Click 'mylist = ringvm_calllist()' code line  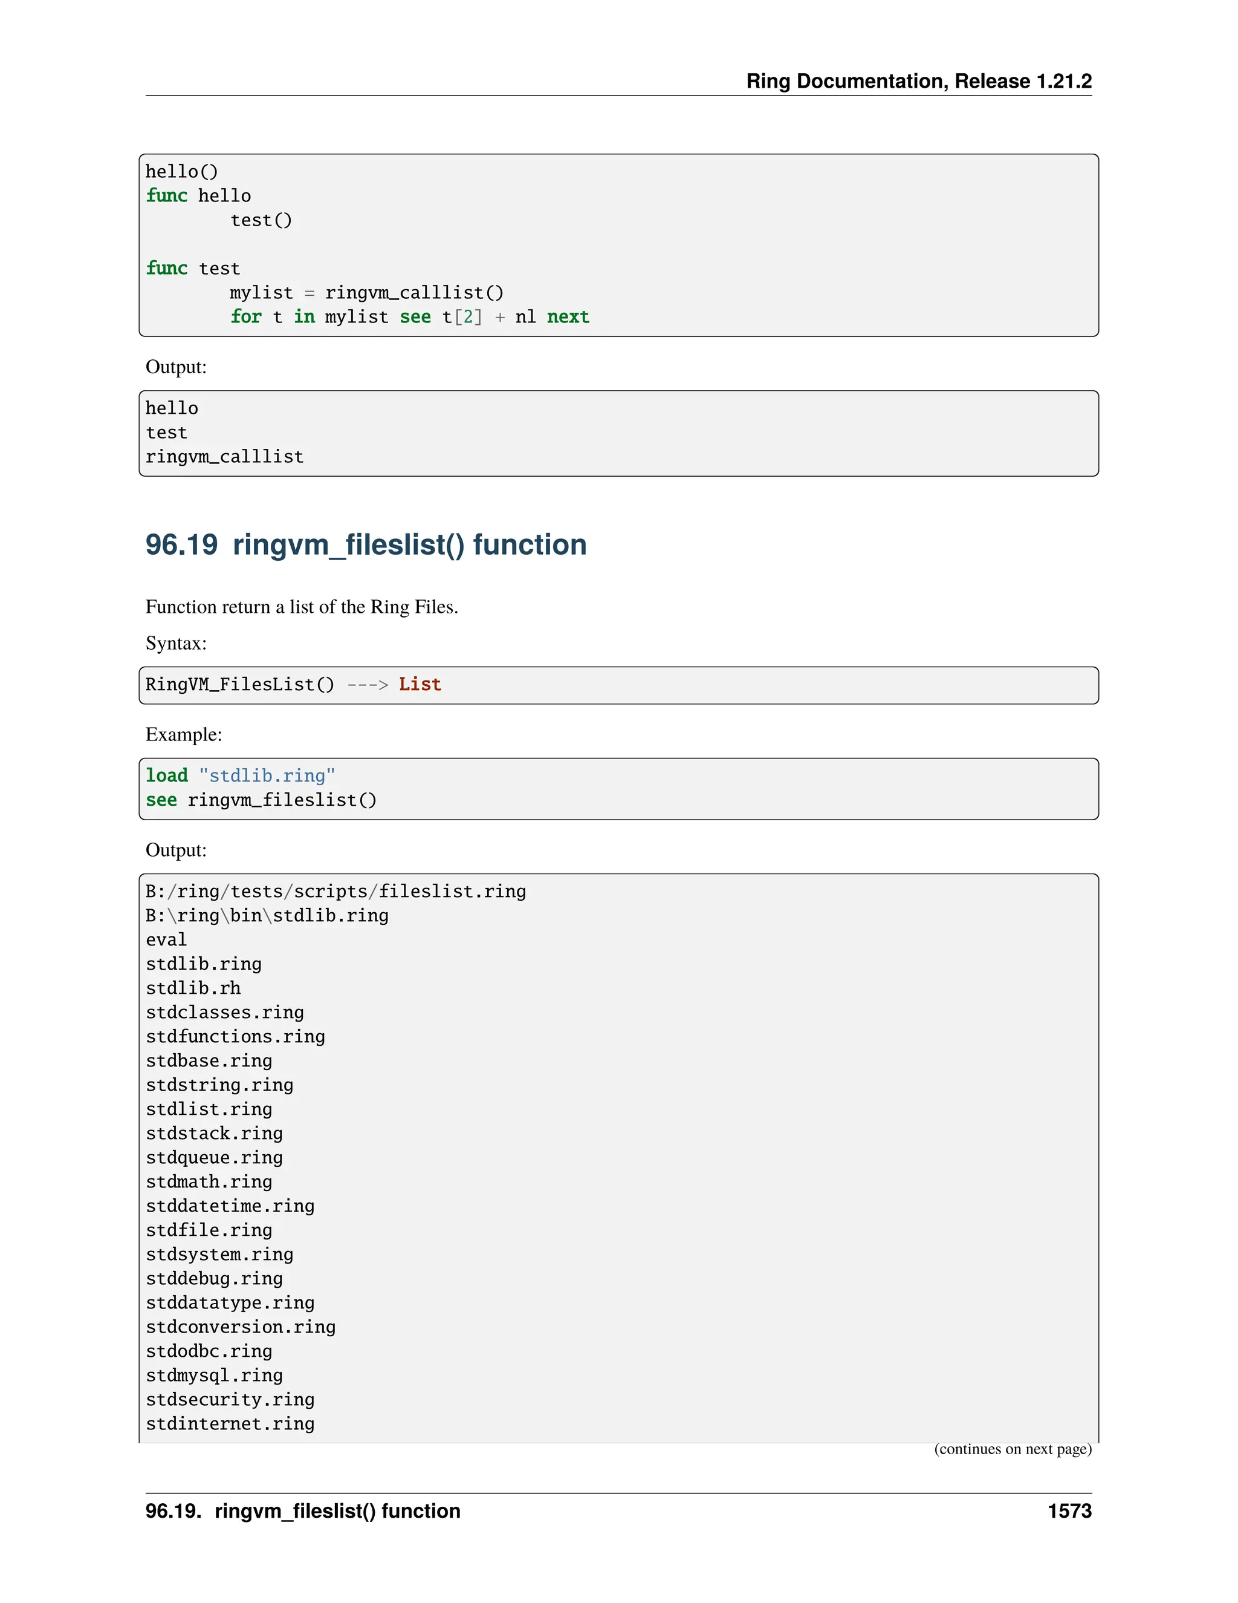pyautogui.click(x=367, y=293)
